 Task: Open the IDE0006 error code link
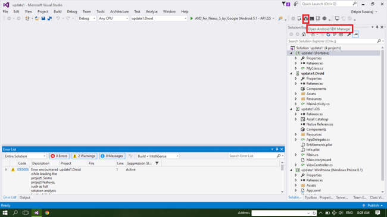point(23,169)
